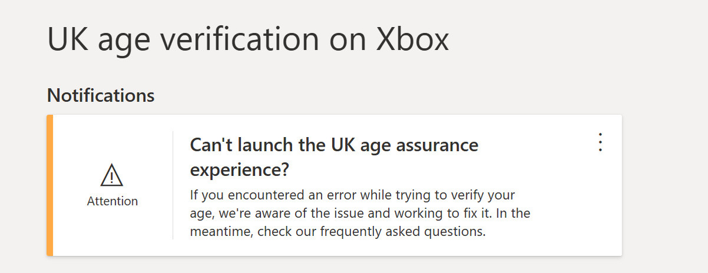Click the "UK age verification on Xbox" page title

(248, 40)
